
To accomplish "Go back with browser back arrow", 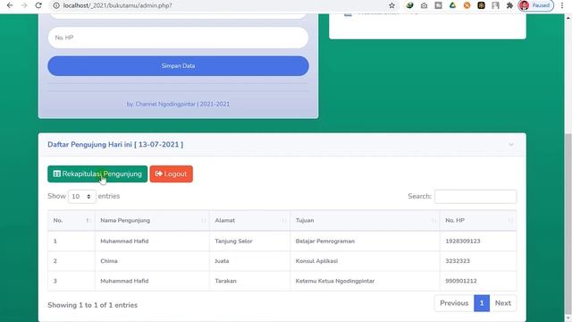I will 10,5.
